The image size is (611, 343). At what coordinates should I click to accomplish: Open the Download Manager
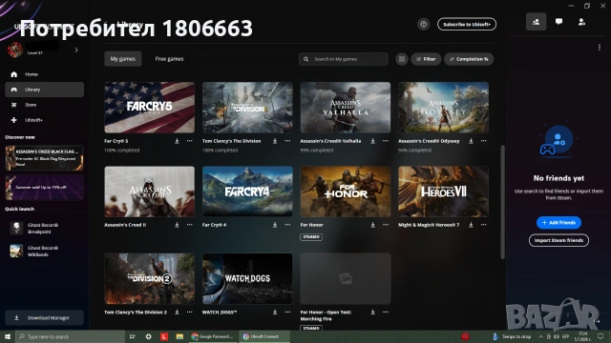(45, 317)
